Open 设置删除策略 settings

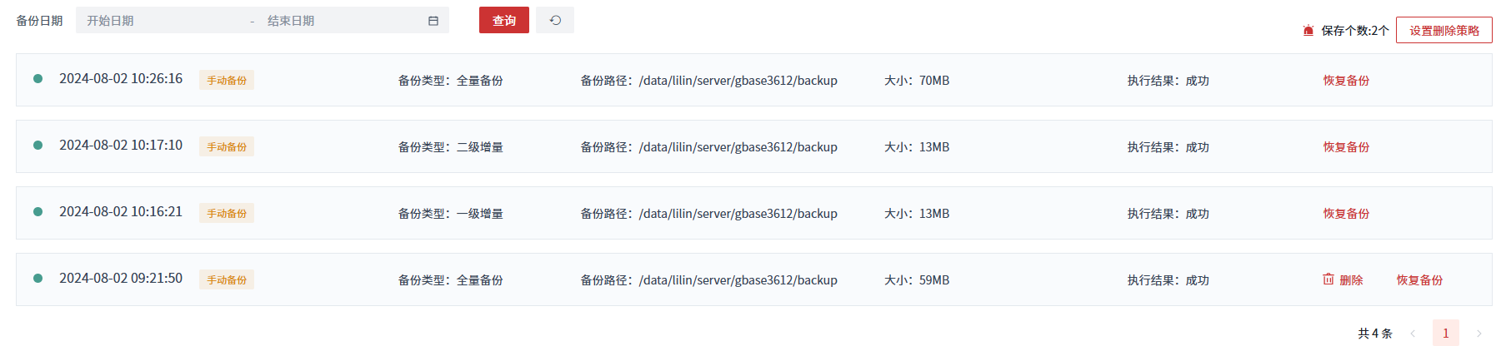[x=1444, y=31]
